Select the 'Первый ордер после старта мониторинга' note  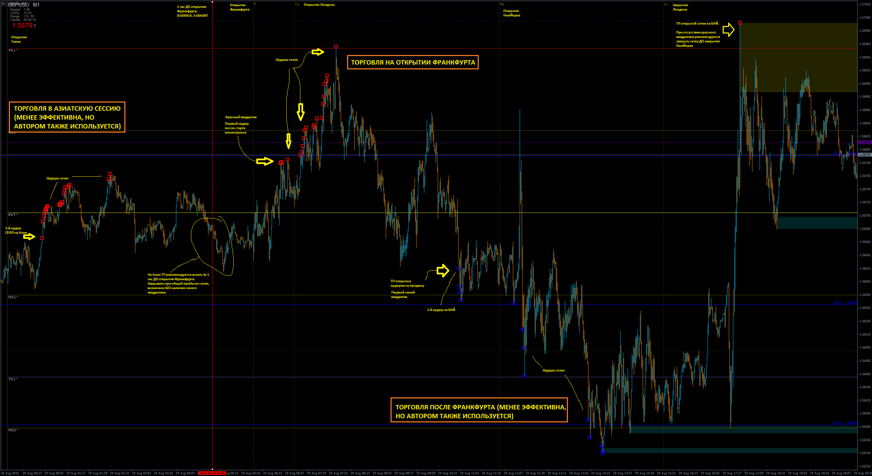pyautogui.click(x=236, y=128)
